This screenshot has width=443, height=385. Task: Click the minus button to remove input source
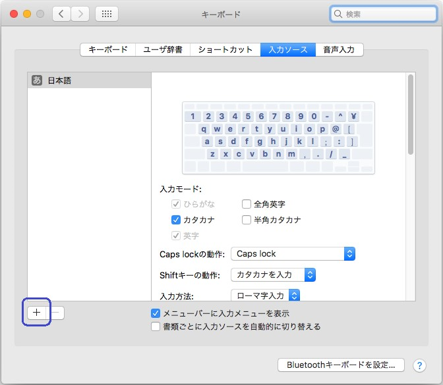point(56,313)
